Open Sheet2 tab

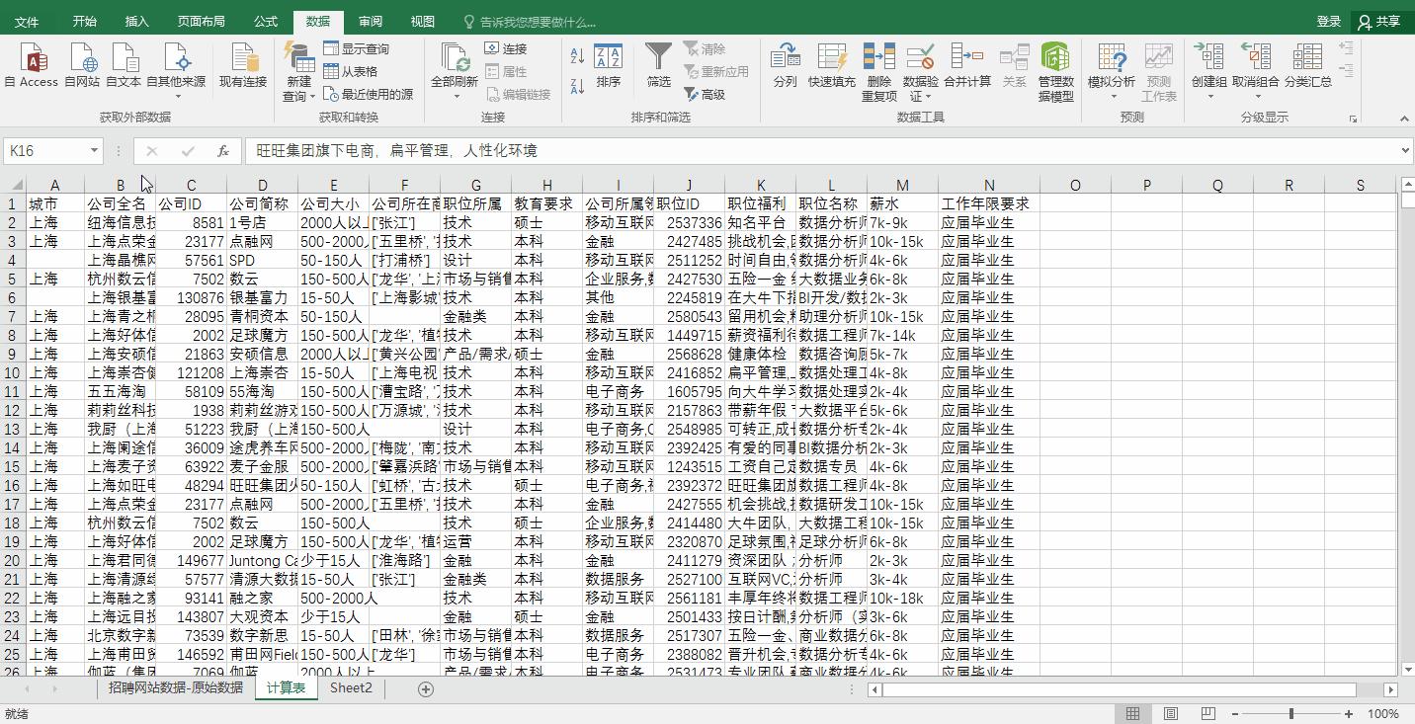[x=351, y=688]
